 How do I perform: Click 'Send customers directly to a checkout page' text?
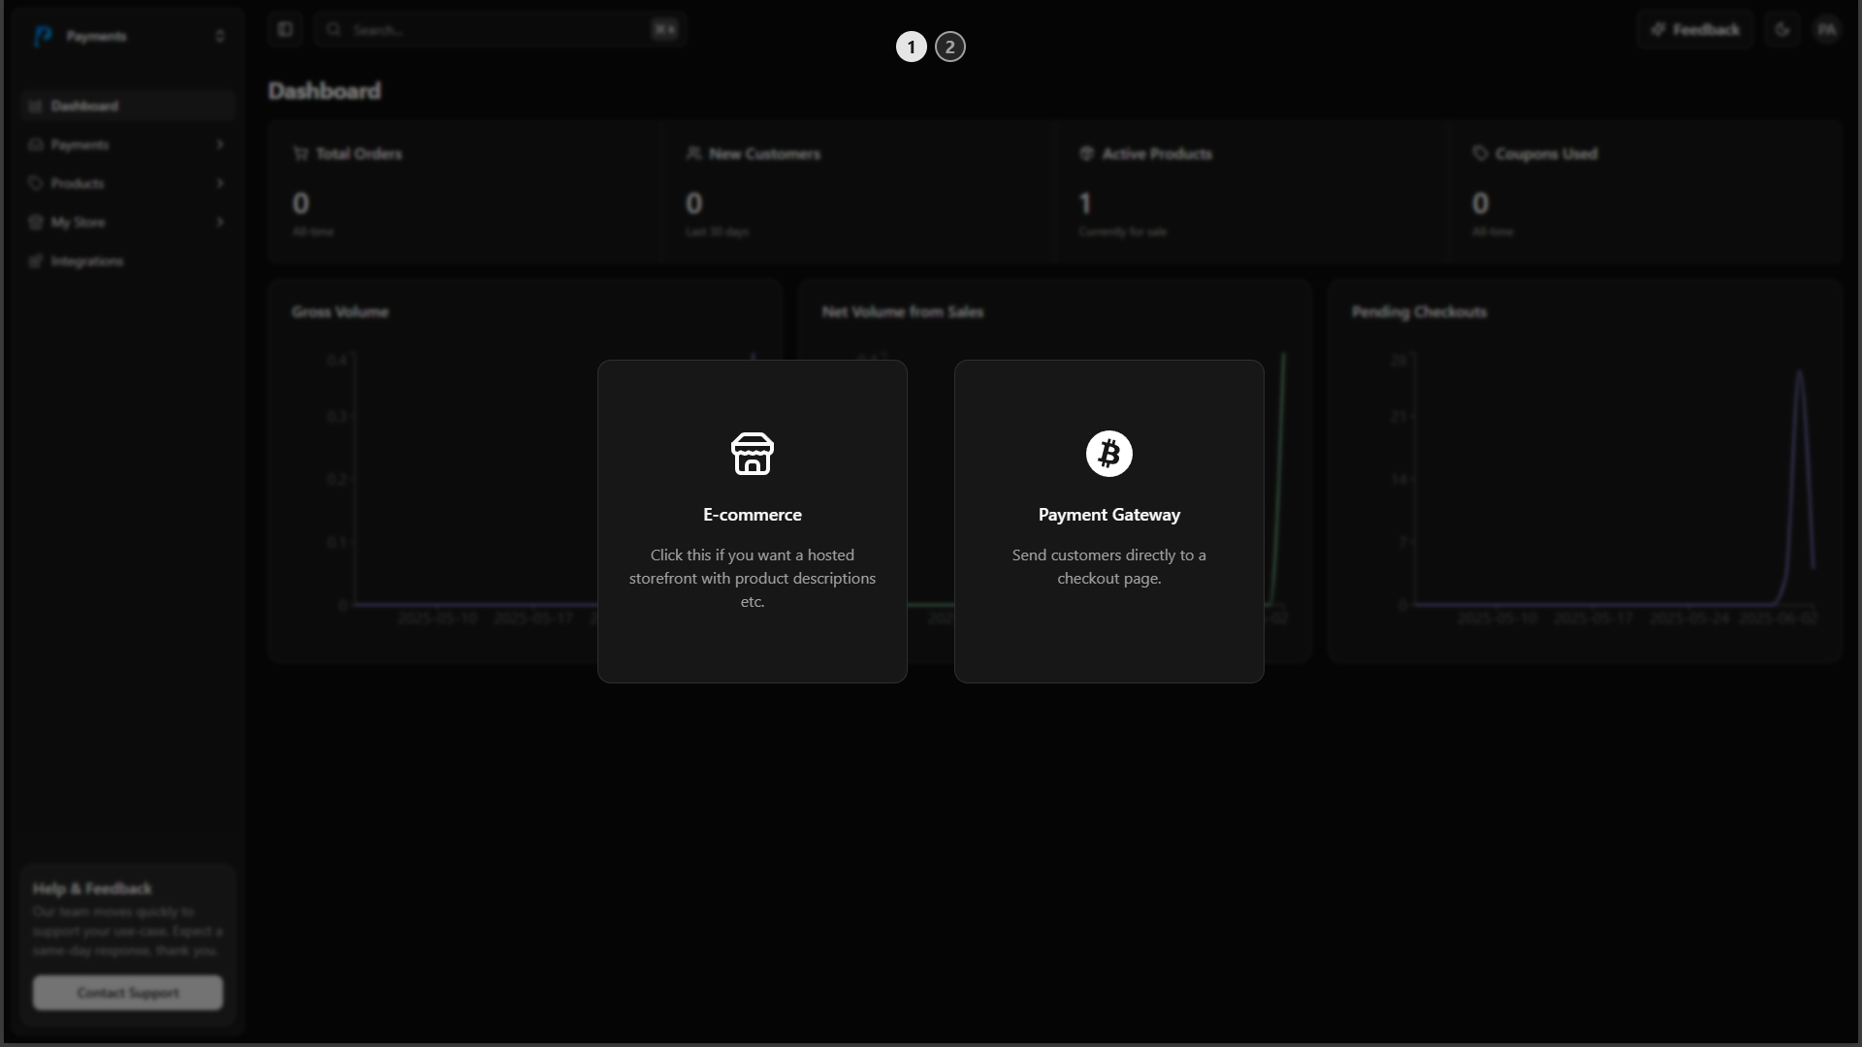click(1109, 567)
